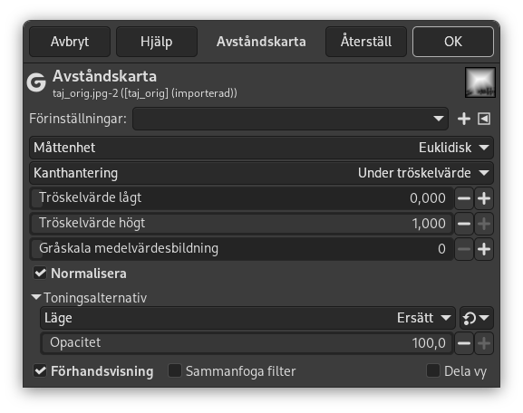Save settings as new preset plus icon
The width and height of the screenshot is (523, 413).
tap(464, 119)
